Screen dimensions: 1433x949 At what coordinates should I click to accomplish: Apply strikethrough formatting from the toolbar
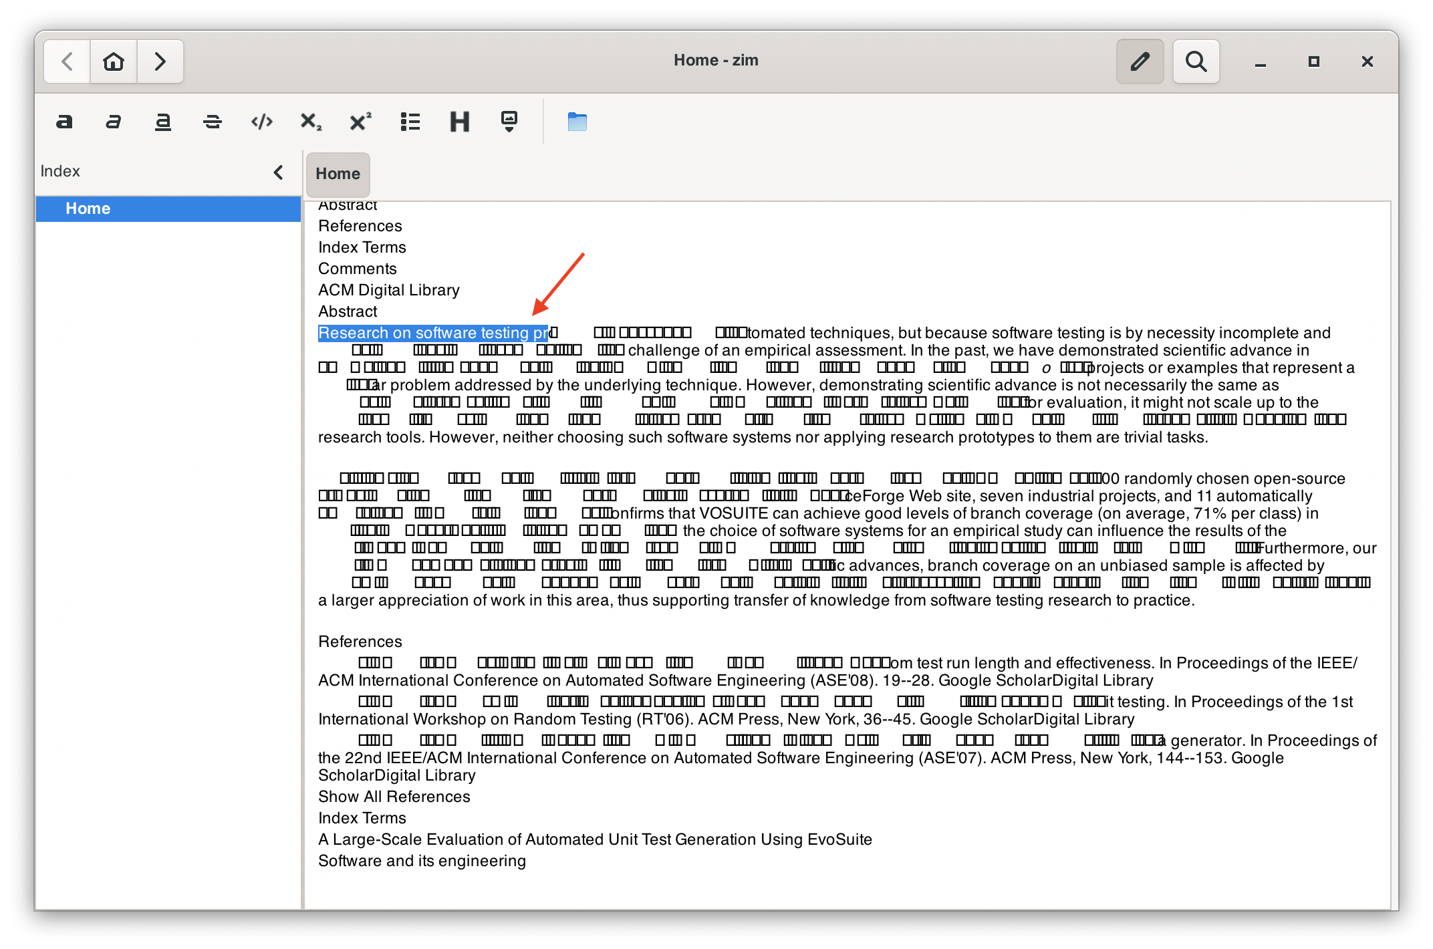[212, 122]
